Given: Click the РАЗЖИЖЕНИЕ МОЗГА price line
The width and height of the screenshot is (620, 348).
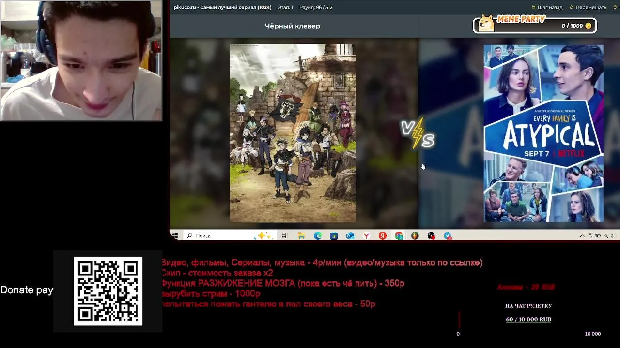Looking at the screenshot, I should 283,284.
